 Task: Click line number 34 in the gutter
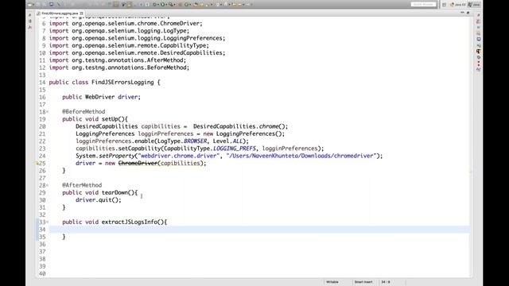tap(42, 230)
